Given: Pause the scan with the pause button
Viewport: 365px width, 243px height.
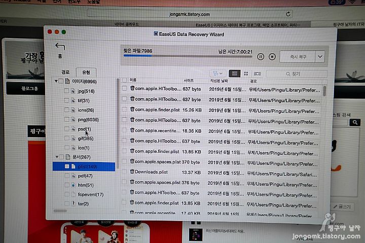Looking at the screenshot, I should coord(261,57).
